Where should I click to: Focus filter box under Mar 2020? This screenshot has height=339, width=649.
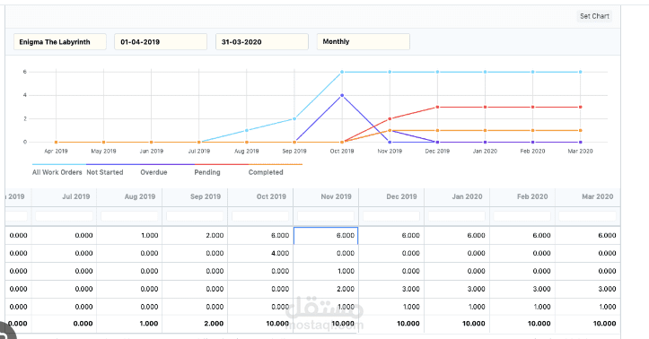pyautogui.click(x=587, y=216)
